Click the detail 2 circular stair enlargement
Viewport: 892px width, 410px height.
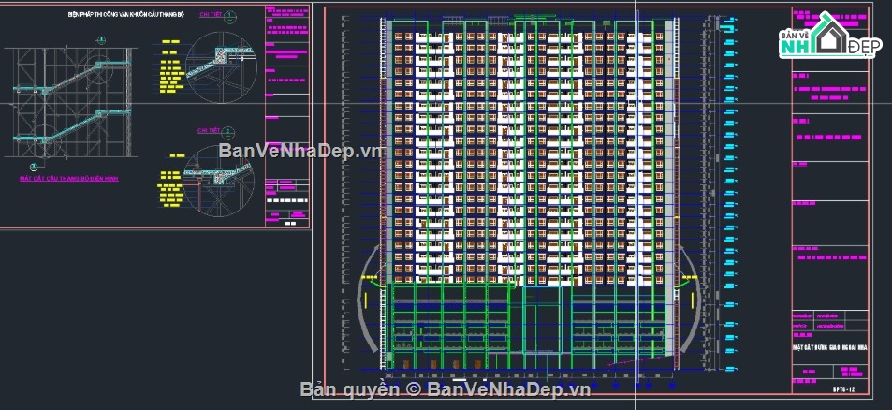tap(220, 181)
